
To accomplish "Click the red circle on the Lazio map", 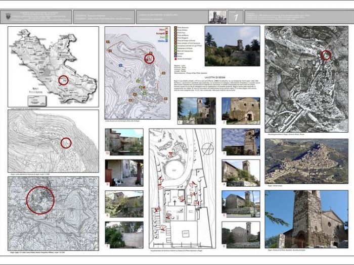I will click(63, 80).
